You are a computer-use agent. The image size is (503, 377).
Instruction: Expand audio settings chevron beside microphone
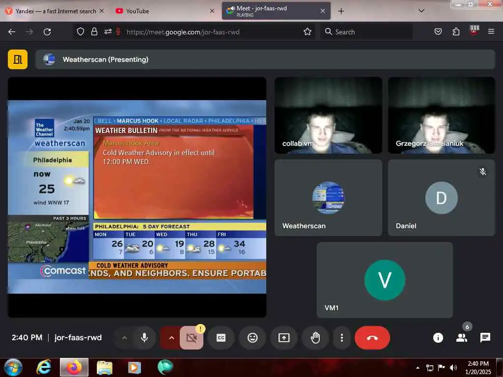point(124,338)
